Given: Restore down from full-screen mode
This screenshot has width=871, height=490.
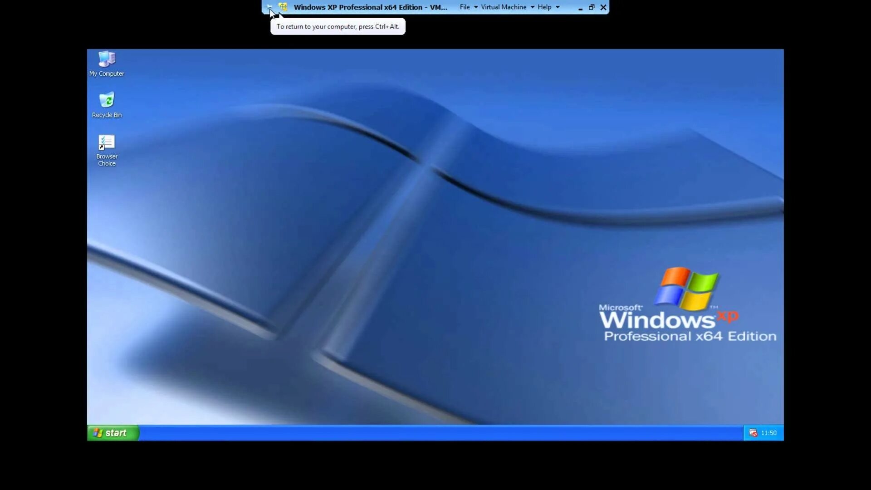Looking at the screenshot, I should coord(592,7).
